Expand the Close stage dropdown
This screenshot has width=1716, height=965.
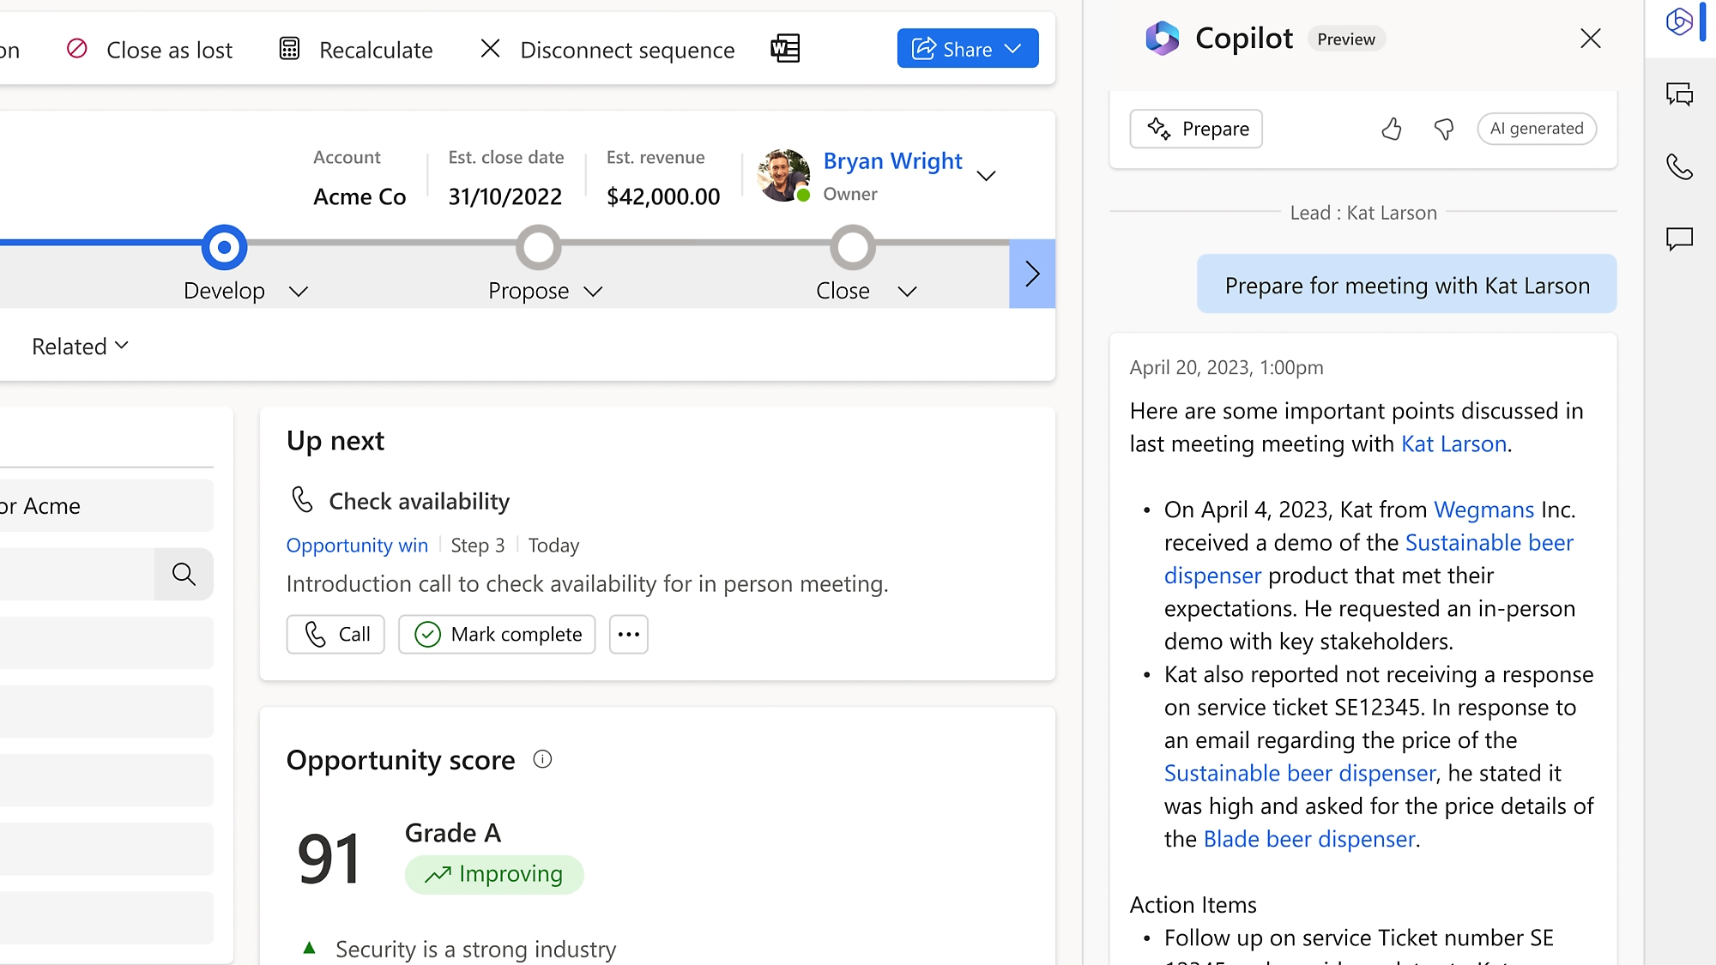click(906, 291)
